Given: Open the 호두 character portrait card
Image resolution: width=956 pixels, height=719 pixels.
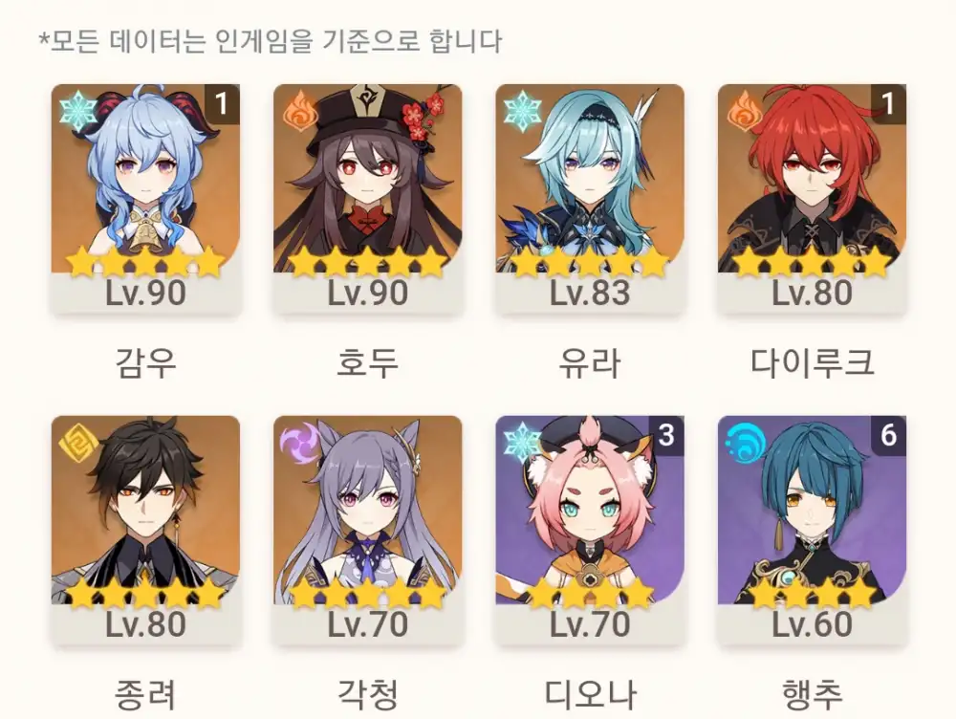Looking at the screenshot, I should click(368, 199).
